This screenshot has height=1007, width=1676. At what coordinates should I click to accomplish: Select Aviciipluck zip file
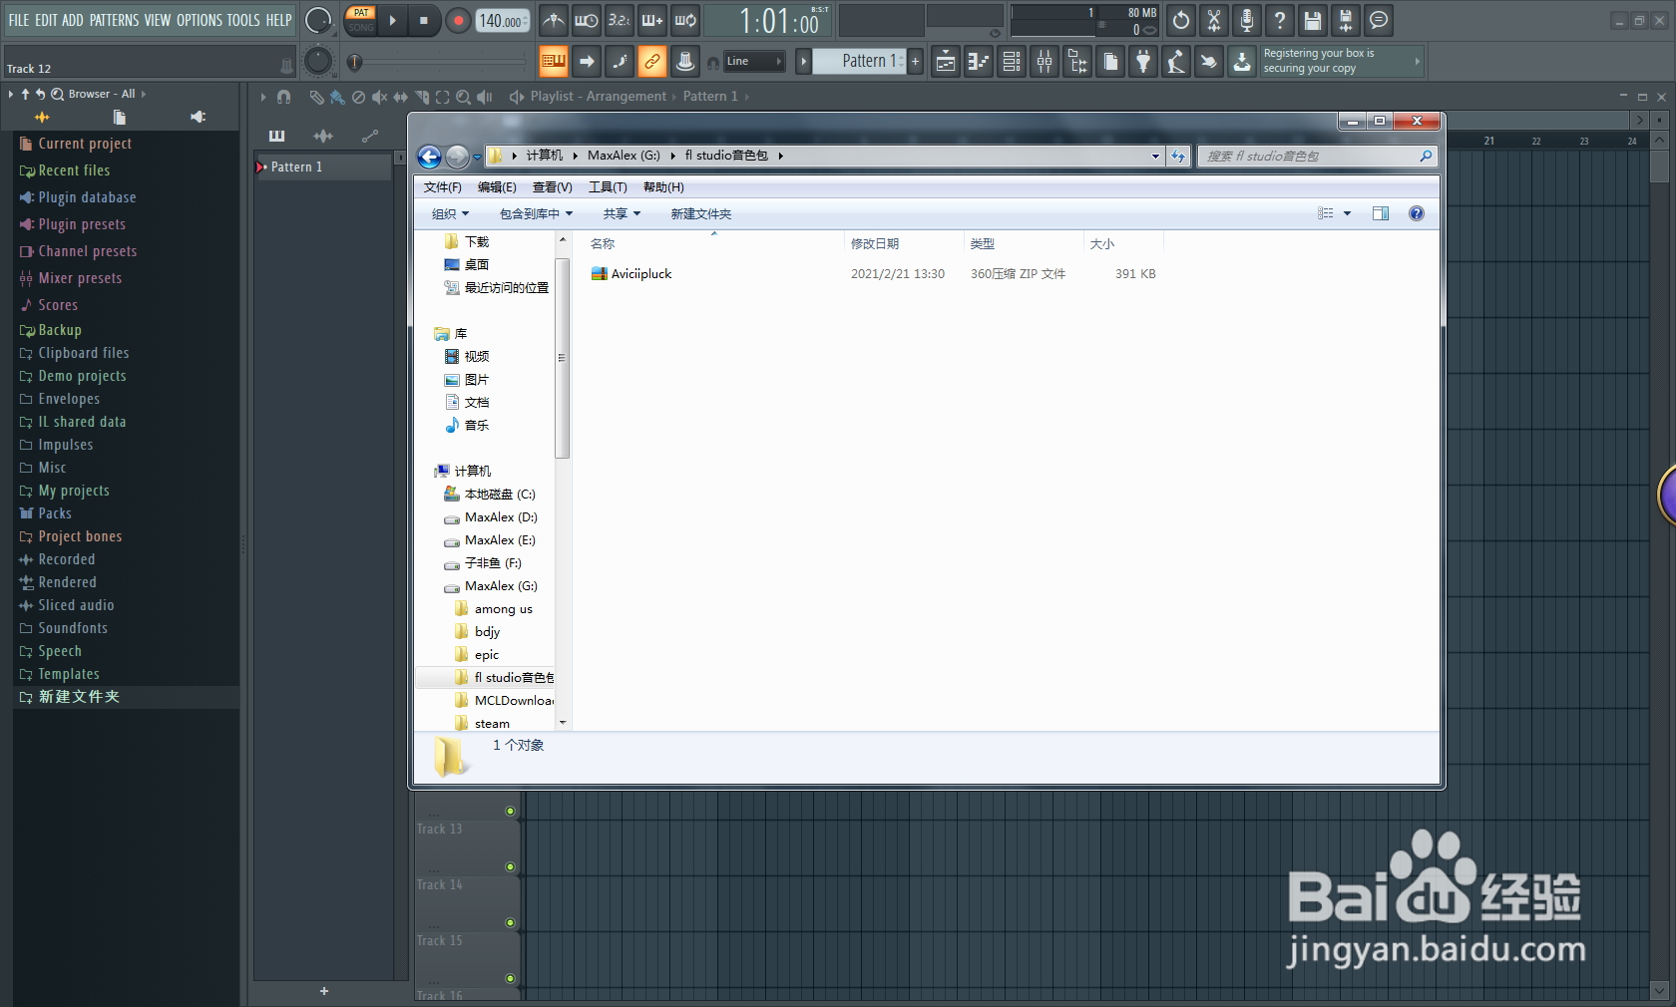[641, 274]
